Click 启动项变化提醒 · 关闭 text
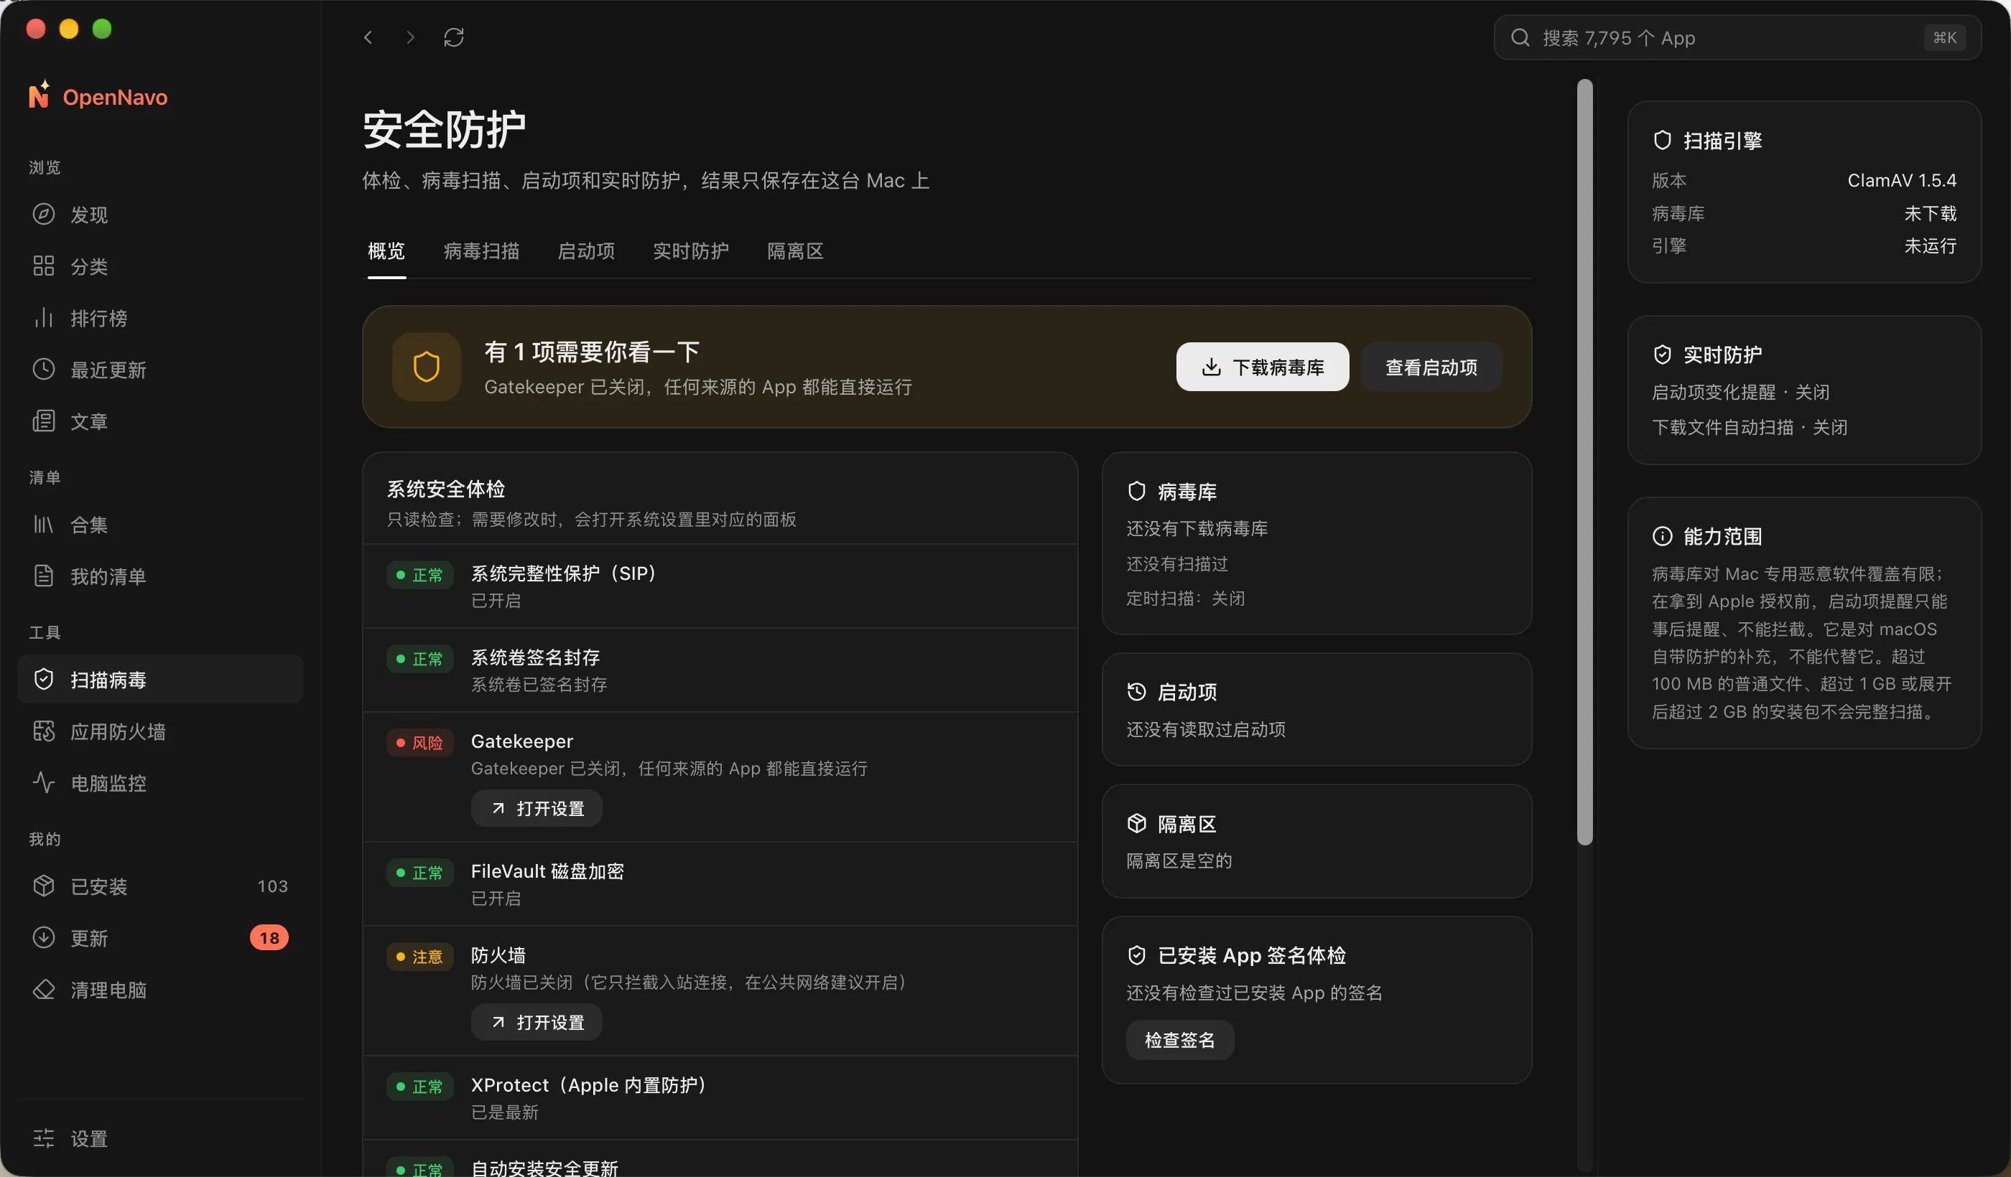This screenshot has width=2011, height=1177. point(1740,393)
